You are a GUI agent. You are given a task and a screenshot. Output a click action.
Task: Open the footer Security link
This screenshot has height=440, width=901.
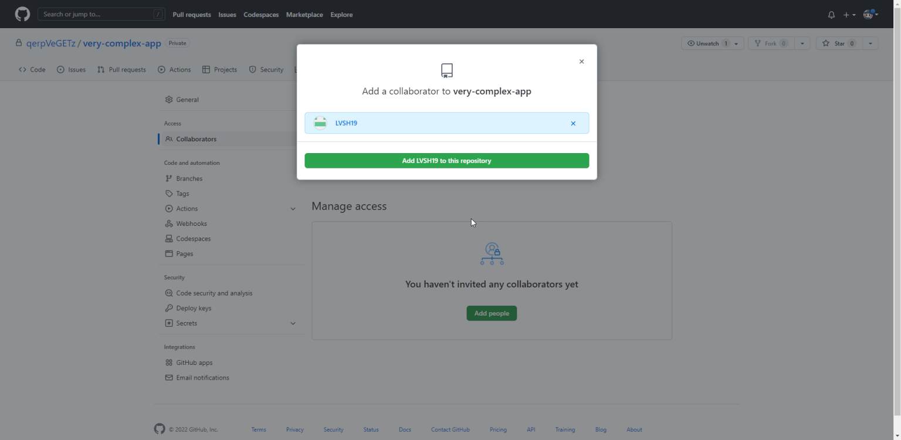(x=333, y=429)
